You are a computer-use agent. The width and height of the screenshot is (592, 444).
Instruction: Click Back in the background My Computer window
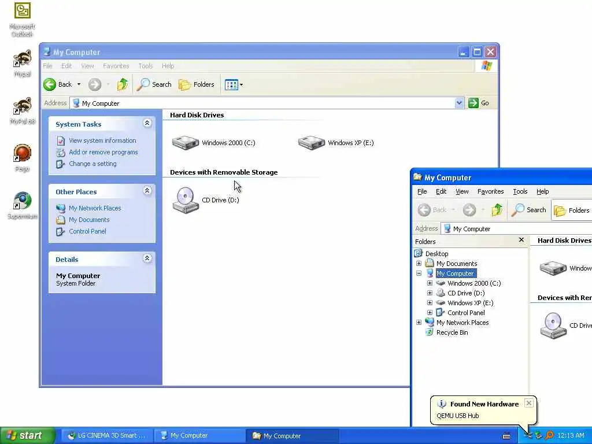point(58,84)
